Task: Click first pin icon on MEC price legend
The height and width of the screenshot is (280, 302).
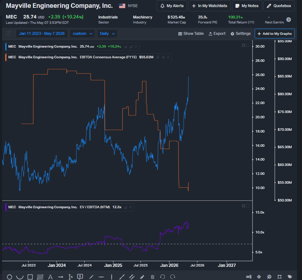Action: (x=126, y=47)
